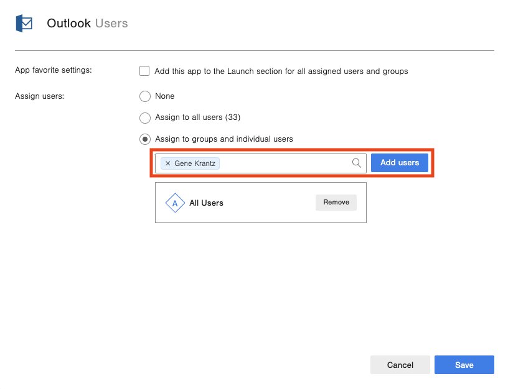Select the None radio button
The width and height of the screenshot is (508, 389).
click(145, 96)
